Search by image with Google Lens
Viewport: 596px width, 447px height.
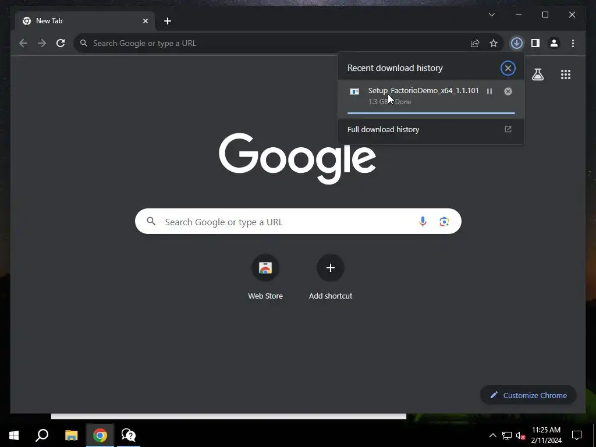click(444, 222)
